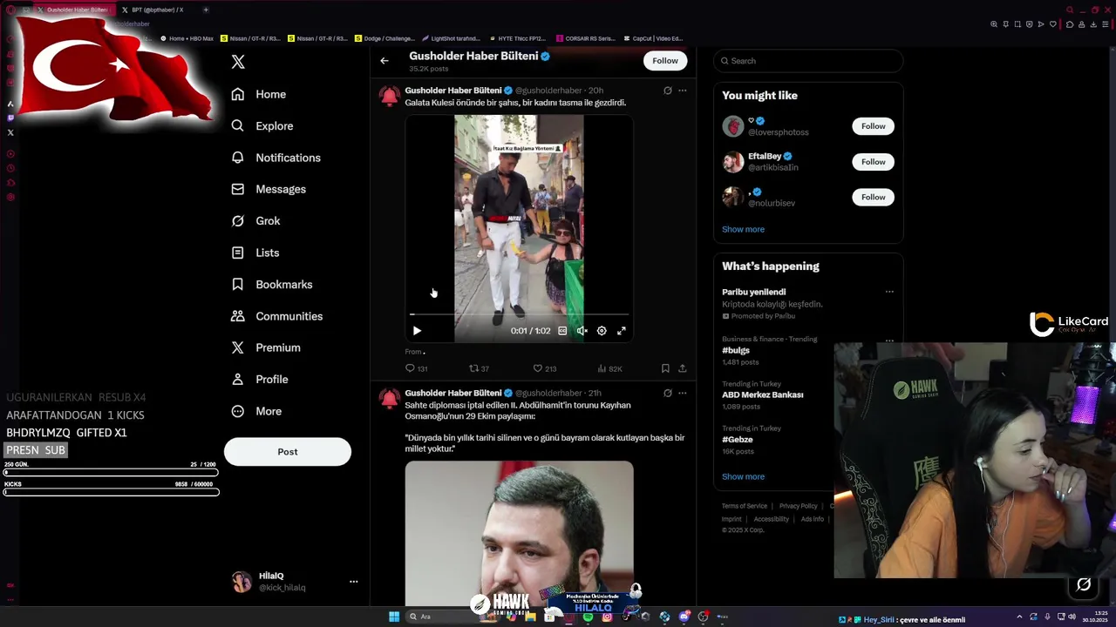
Task: Click the X logo in sidebar
Action: pyautogui.click(x=238, y=62)
